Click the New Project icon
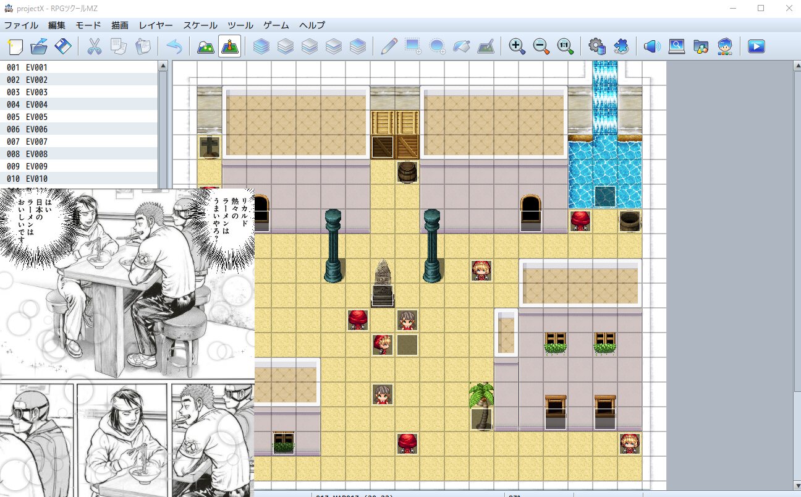This screenshot has width=801, height=497. pos(15,46)
